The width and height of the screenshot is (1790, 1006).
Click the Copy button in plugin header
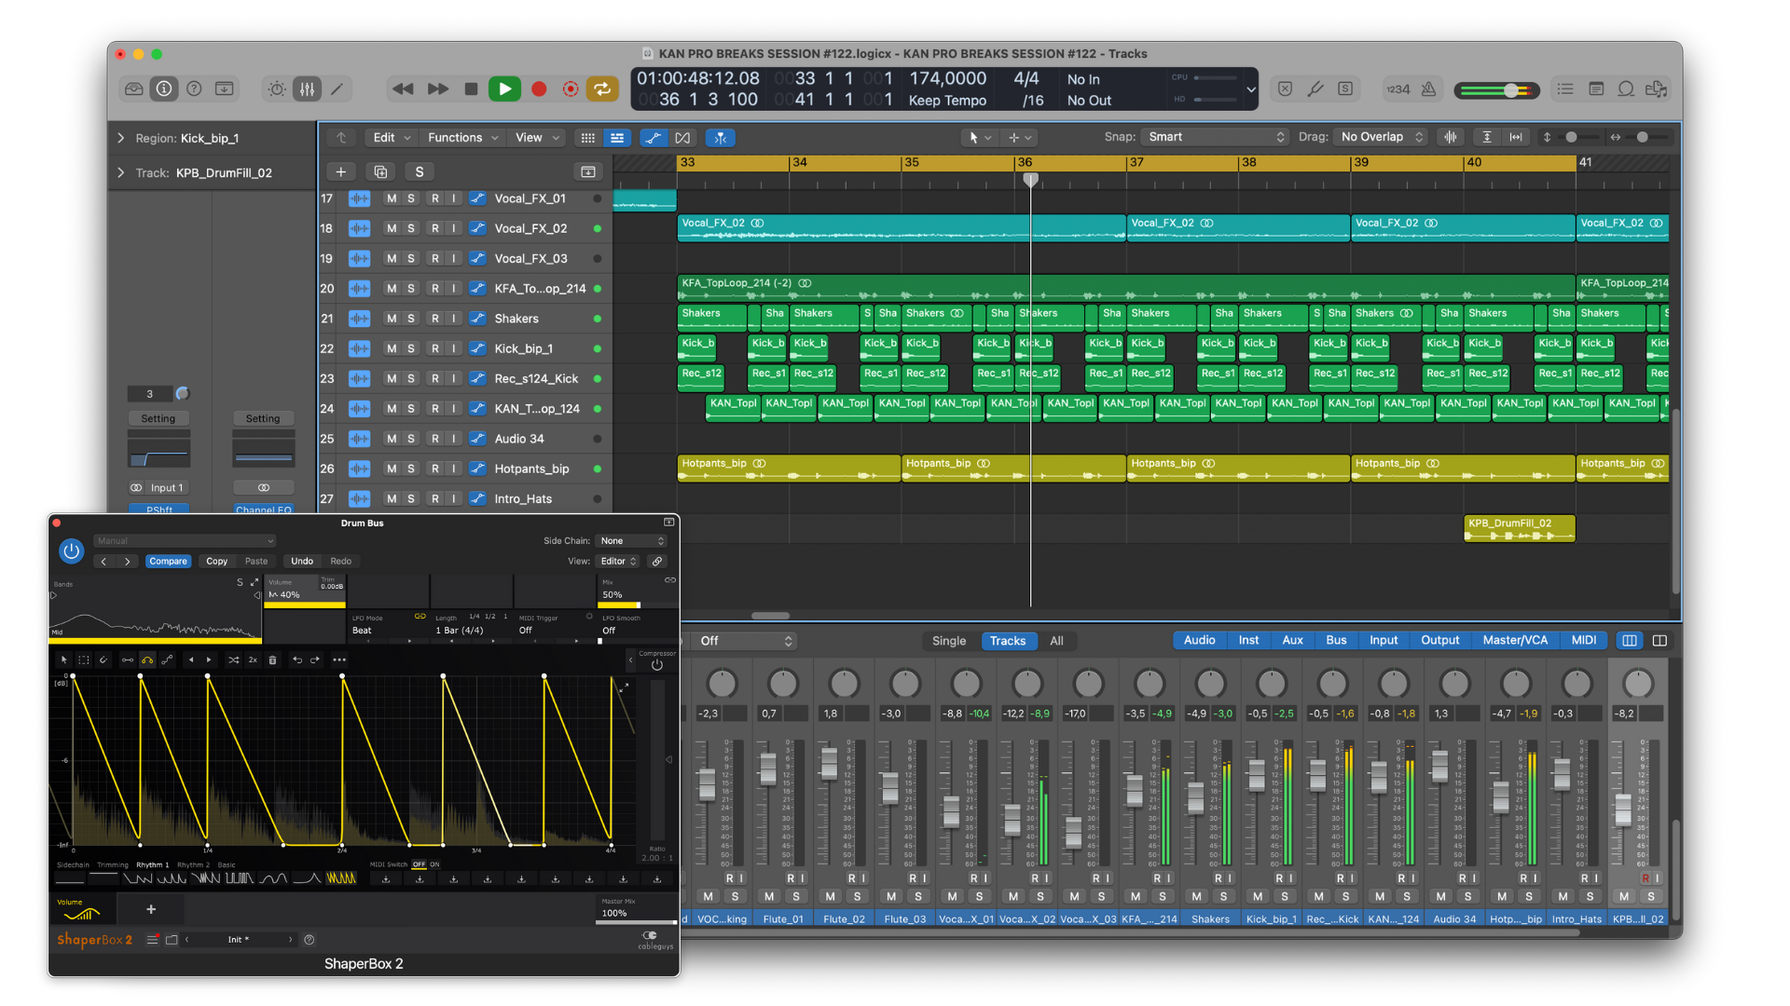[x=216, y=561]
